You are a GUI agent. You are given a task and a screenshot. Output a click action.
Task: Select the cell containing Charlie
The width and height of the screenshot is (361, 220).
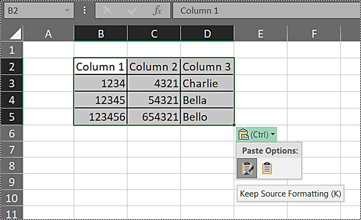point(207,83)
